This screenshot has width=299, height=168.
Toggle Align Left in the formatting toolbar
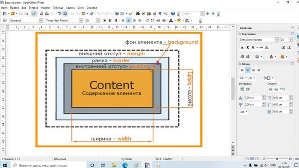pyautogui.click(x=123, y=21)
